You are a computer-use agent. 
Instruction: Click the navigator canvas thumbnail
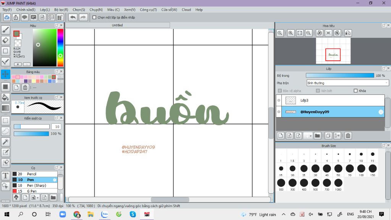(333, 51)
